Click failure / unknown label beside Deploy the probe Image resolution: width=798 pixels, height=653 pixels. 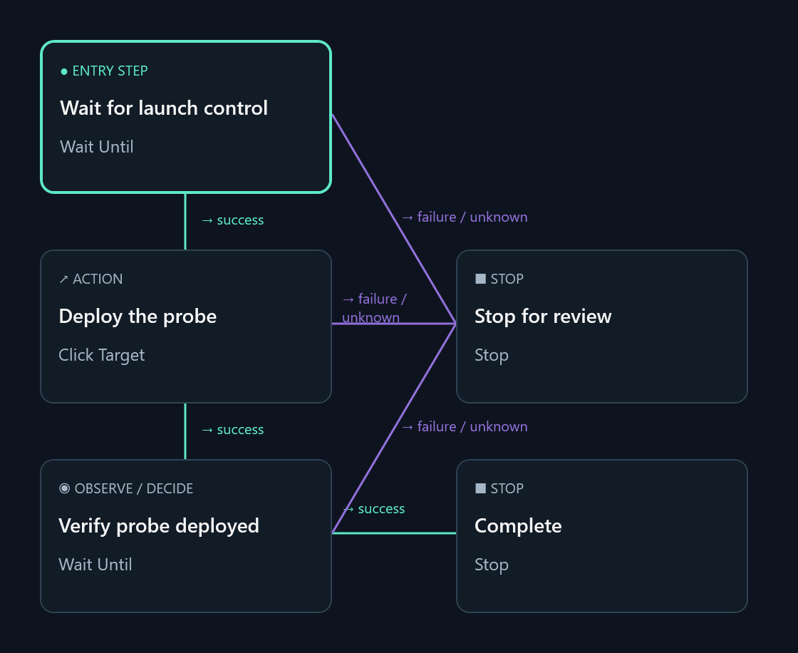(375, 308)
